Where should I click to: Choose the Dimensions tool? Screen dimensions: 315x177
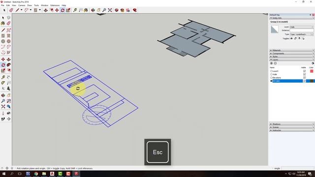click(9, 77)
